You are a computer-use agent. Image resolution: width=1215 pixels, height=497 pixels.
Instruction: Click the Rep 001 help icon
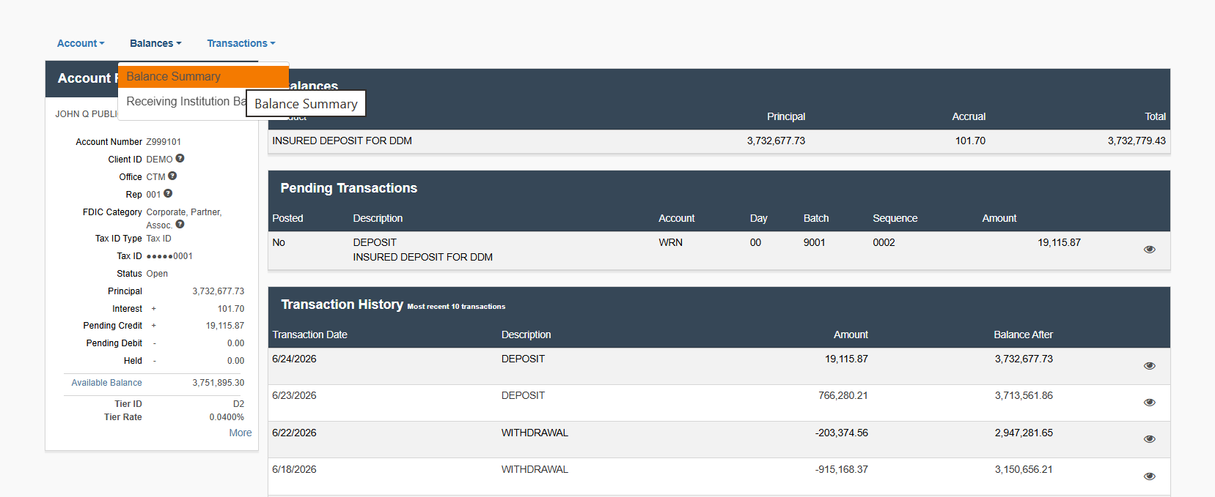[168, 193]
